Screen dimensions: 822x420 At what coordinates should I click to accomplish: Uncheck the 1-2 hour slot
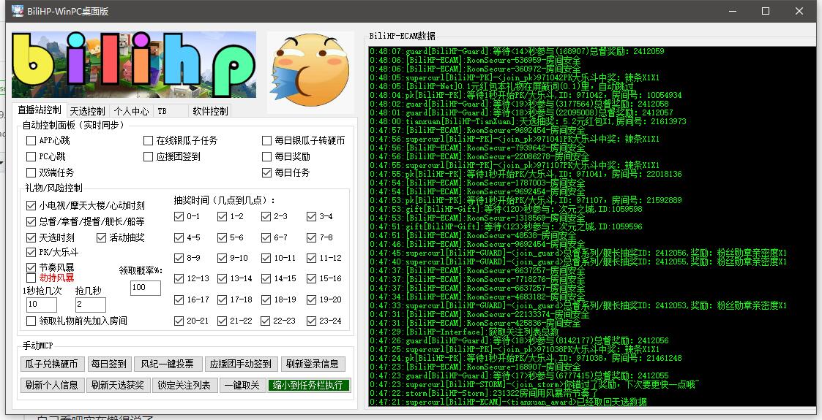tap(223, 216)
